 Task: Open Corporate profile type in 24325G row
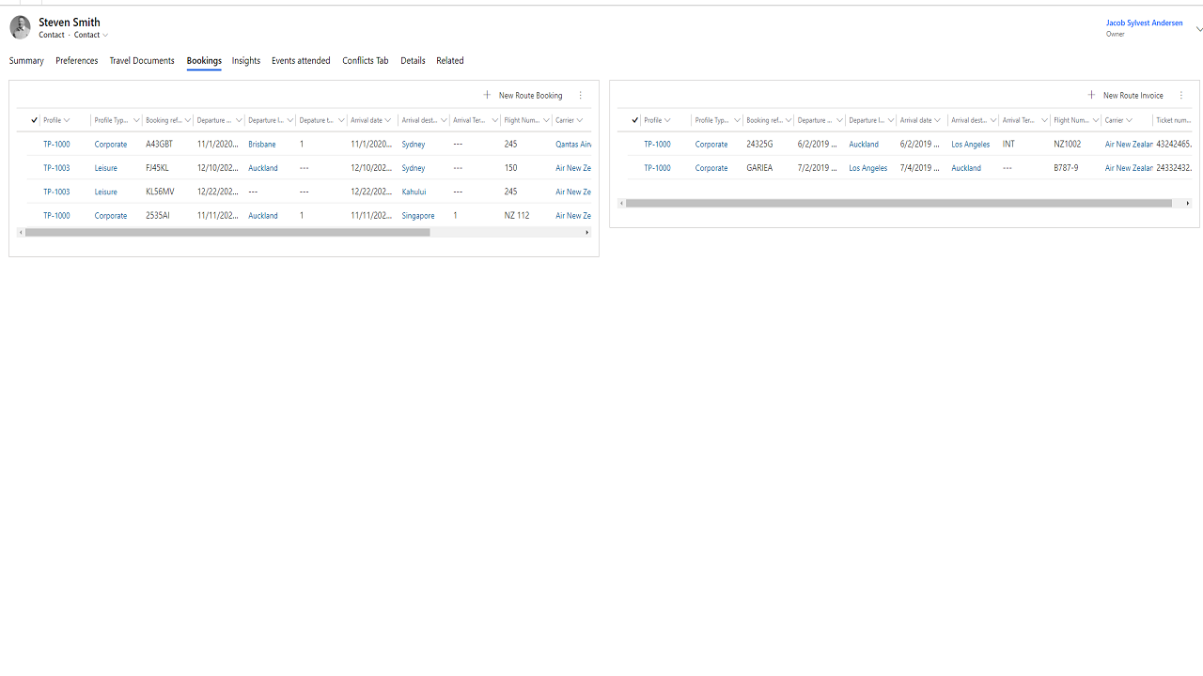point(711,145)
